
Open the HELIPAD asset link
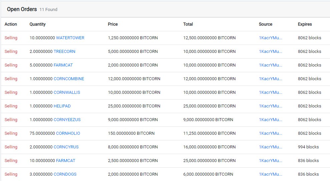tap(62, 106)
